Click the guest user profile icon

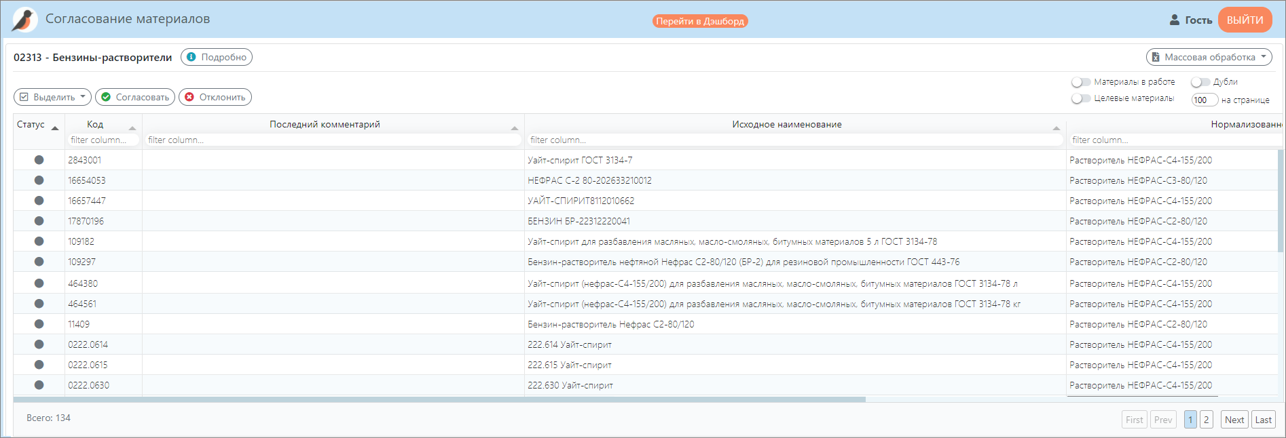click(x=1175, y=20)
